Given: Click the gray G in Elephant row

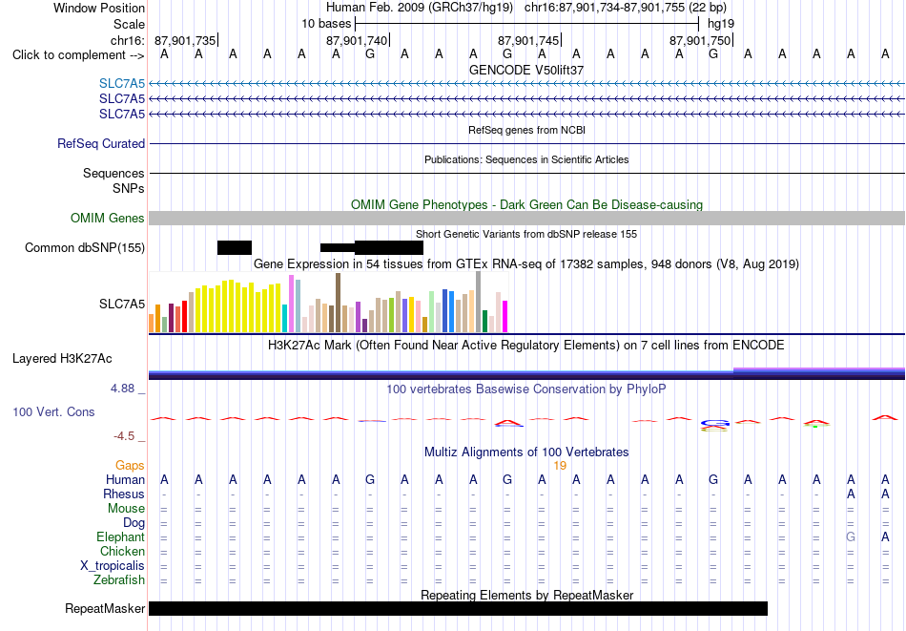Looking at the screenshot, I should click(851, 536).
